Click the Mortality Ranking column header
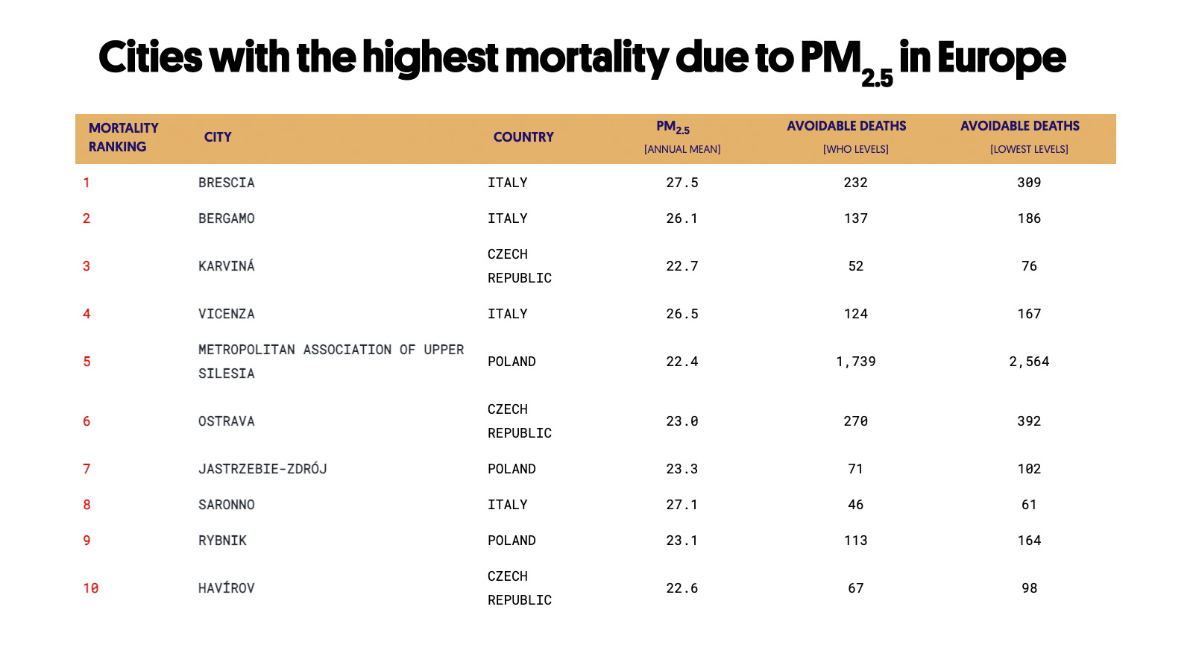Screen dimensions: 1193x671 click(x=123, y=137)
